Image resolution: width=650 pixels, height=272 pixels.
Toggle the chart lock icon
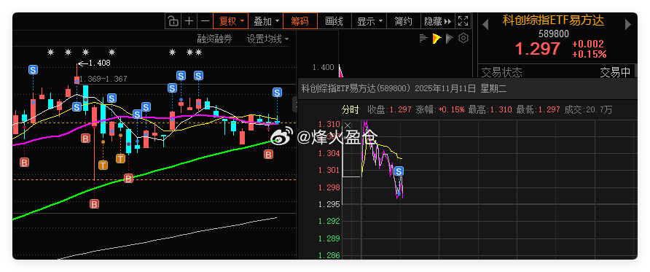173,20
